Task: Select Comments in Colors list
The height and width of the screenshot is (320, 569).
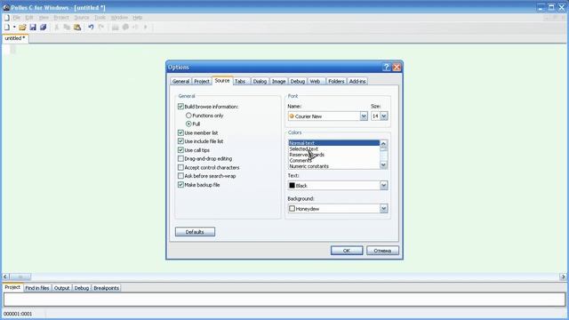Action: point(334,160)
